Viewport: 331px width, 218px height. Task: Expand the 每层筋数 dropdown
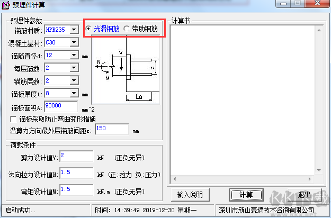point(74,68)
